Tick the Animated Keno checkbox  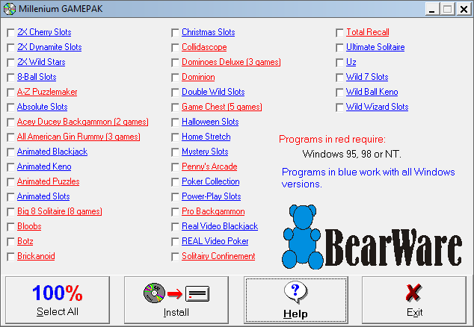coord(10,167)
